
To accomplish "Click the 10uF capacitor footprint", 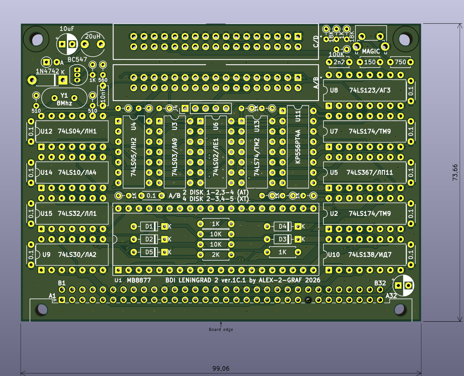I will (67, 44).
